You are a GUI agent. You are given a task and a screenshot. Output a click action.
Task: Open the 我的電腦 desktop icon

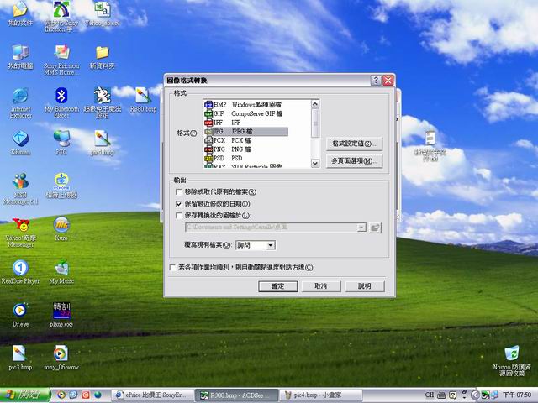pyautogui.click(x=20, y=57)
